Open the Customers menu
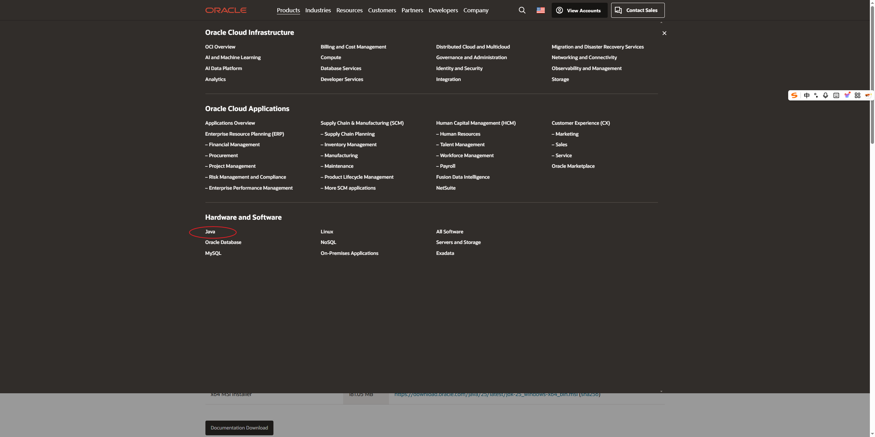Screen dimensions: 875x437 click(x=382, y=10)
